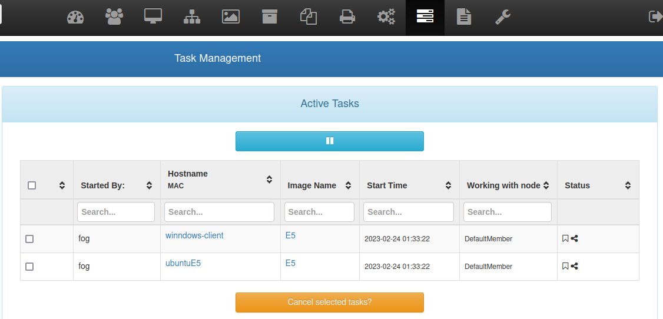Image resolution: width=663 pixels, height=319 pixels.
Task: Click the Logout arrow icon
Action: pyautogui.click(x=655, y=16)
